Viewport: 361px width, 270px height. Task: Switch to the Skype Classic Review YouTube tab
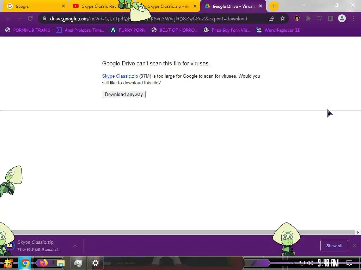tap(99, 6)
